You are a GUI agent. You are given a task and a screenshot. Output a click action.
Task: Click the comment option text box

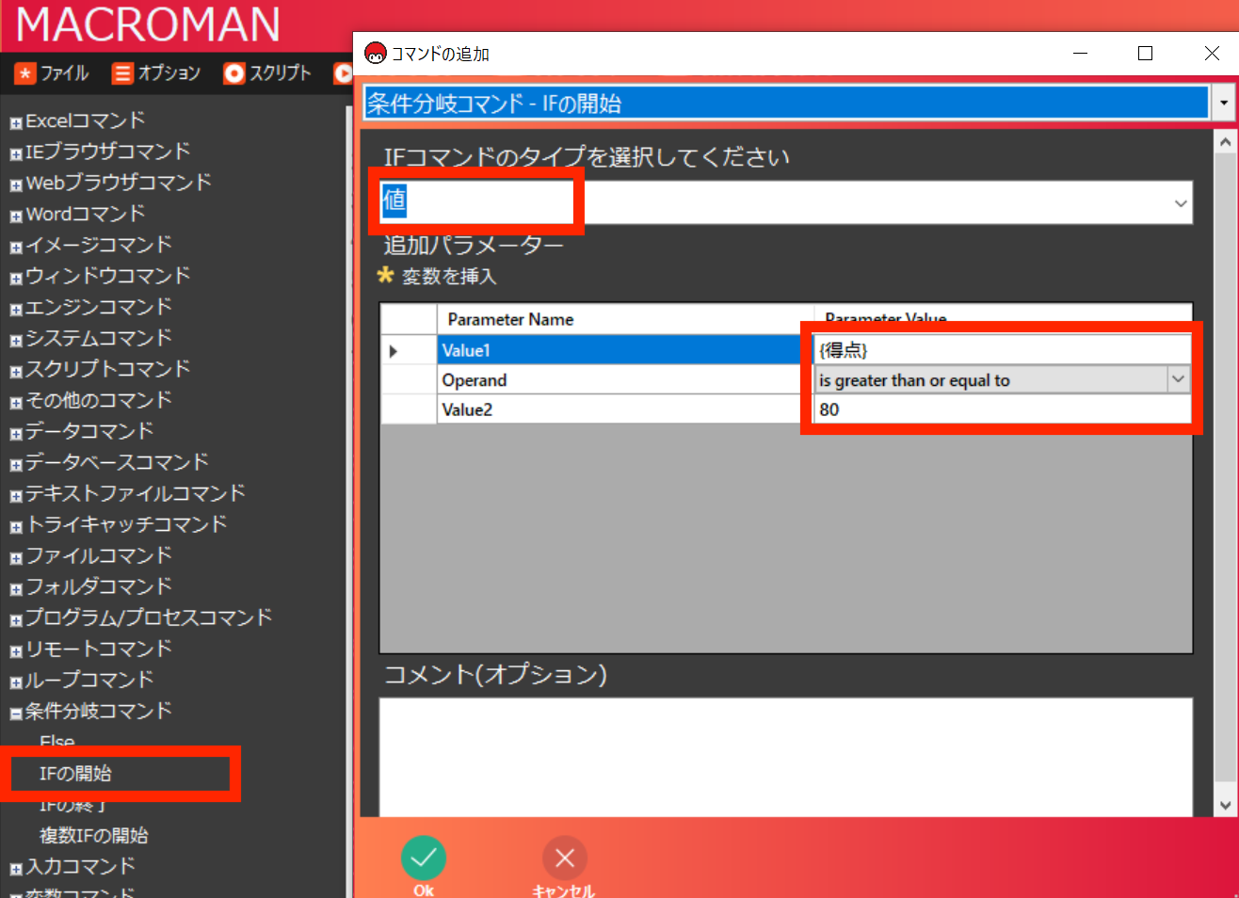[786, 758]
